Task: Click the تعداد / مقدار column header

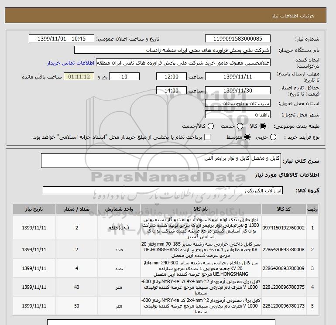Action: 77,209
